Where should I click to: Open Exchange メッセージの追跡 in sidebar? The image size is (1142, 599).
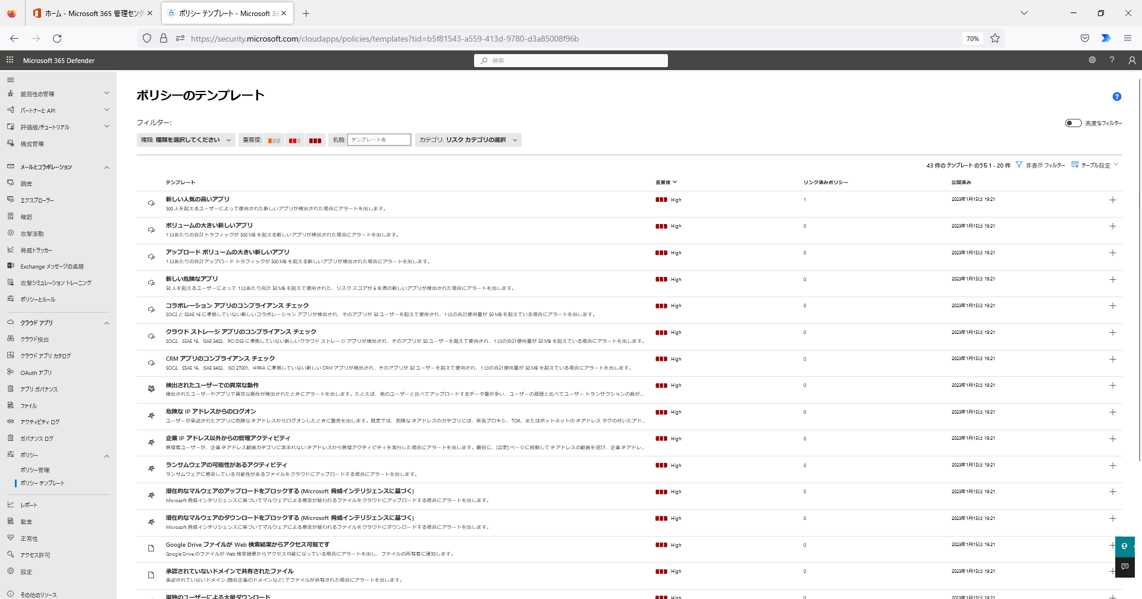[52, 267]
